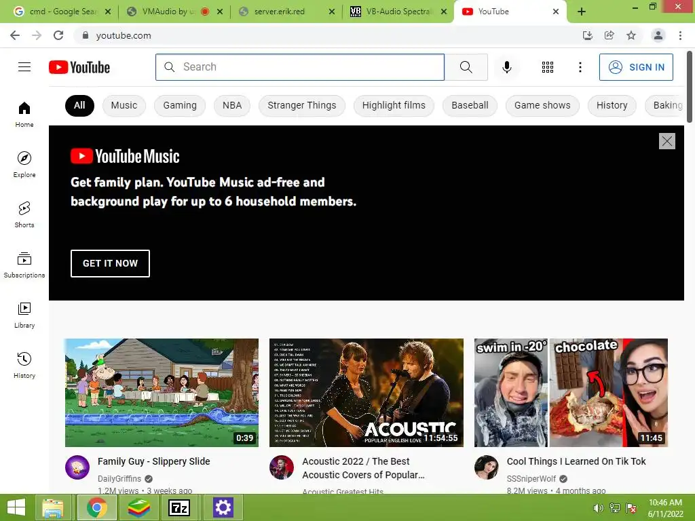Screen dimensions: 695x521
Task: Select the Highlight films filter chip
Action: click(394, 105)
